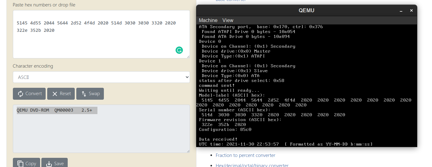Click 'Firmware revision (ASCII hex):' in QEMU
This screenshot has width=432, height=167.
(x=240, y=120)
